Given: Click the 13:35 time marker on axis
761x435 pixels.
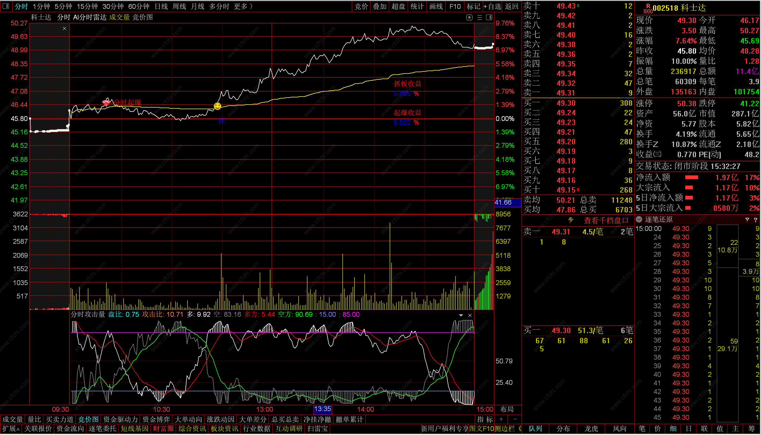Looking at the screenshot, I should [322, 409].
